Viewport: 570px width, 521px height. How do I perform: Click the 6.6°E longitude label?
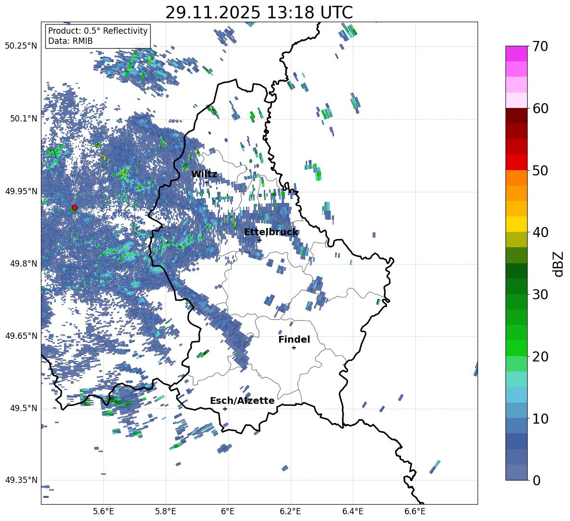click(x=415, y=511)
